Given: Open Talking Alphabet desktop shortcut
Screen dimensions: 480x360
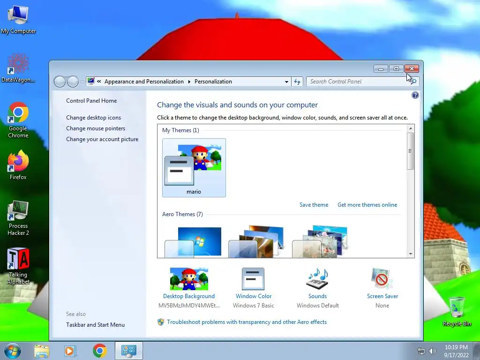Looking at the screenshot, I should tap(18, 266).
